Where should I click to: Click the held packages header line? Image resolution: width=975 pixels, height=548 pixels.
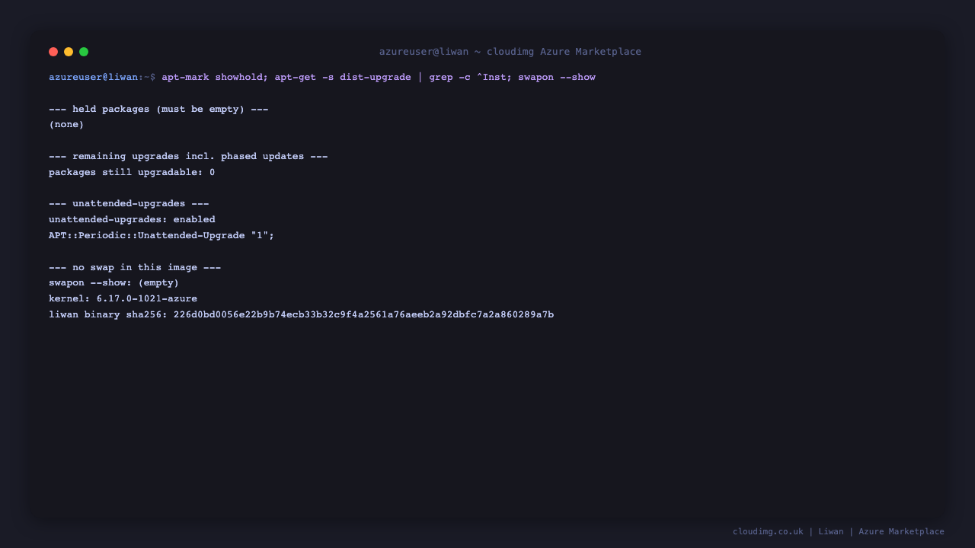coord(158,110)
